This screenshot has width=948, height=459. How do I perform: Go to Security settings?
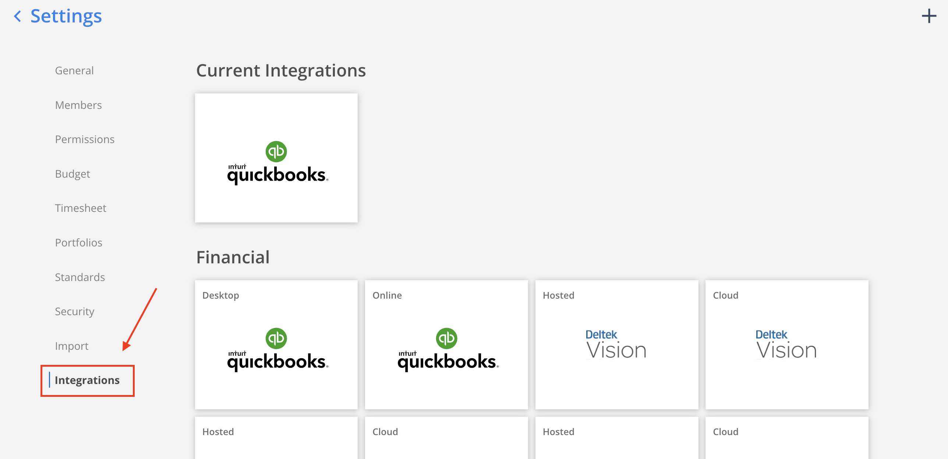tap(75, 312)
